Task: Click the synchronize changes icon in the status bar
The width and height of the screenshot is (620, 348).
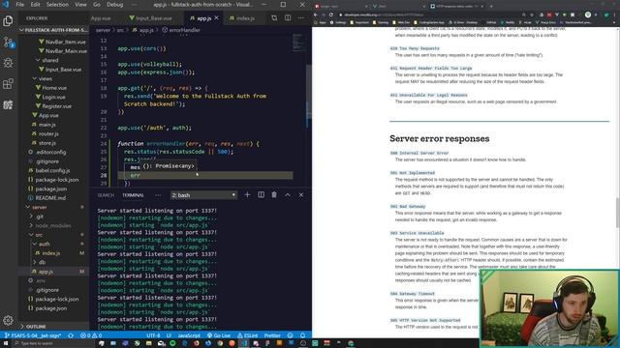Action: pyautogui.click(x=71, y=335)
